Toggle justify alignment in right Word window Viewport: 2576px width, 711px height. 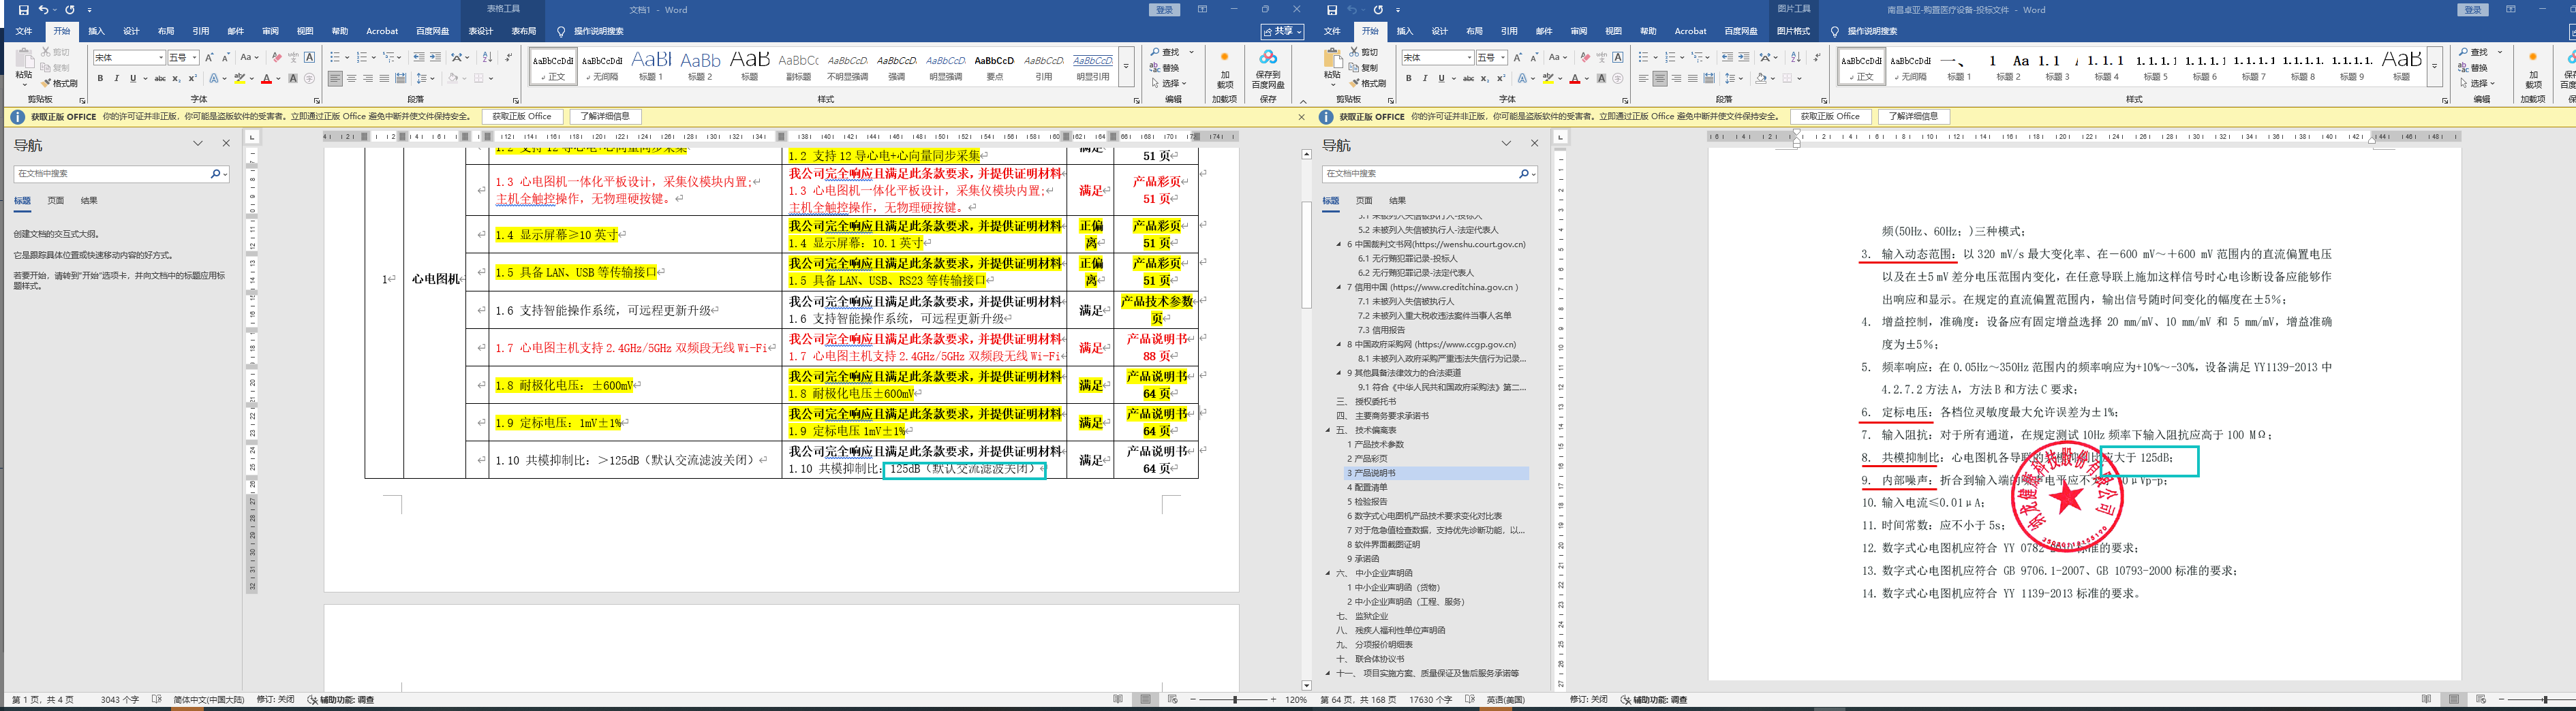tap(1693, 78)
